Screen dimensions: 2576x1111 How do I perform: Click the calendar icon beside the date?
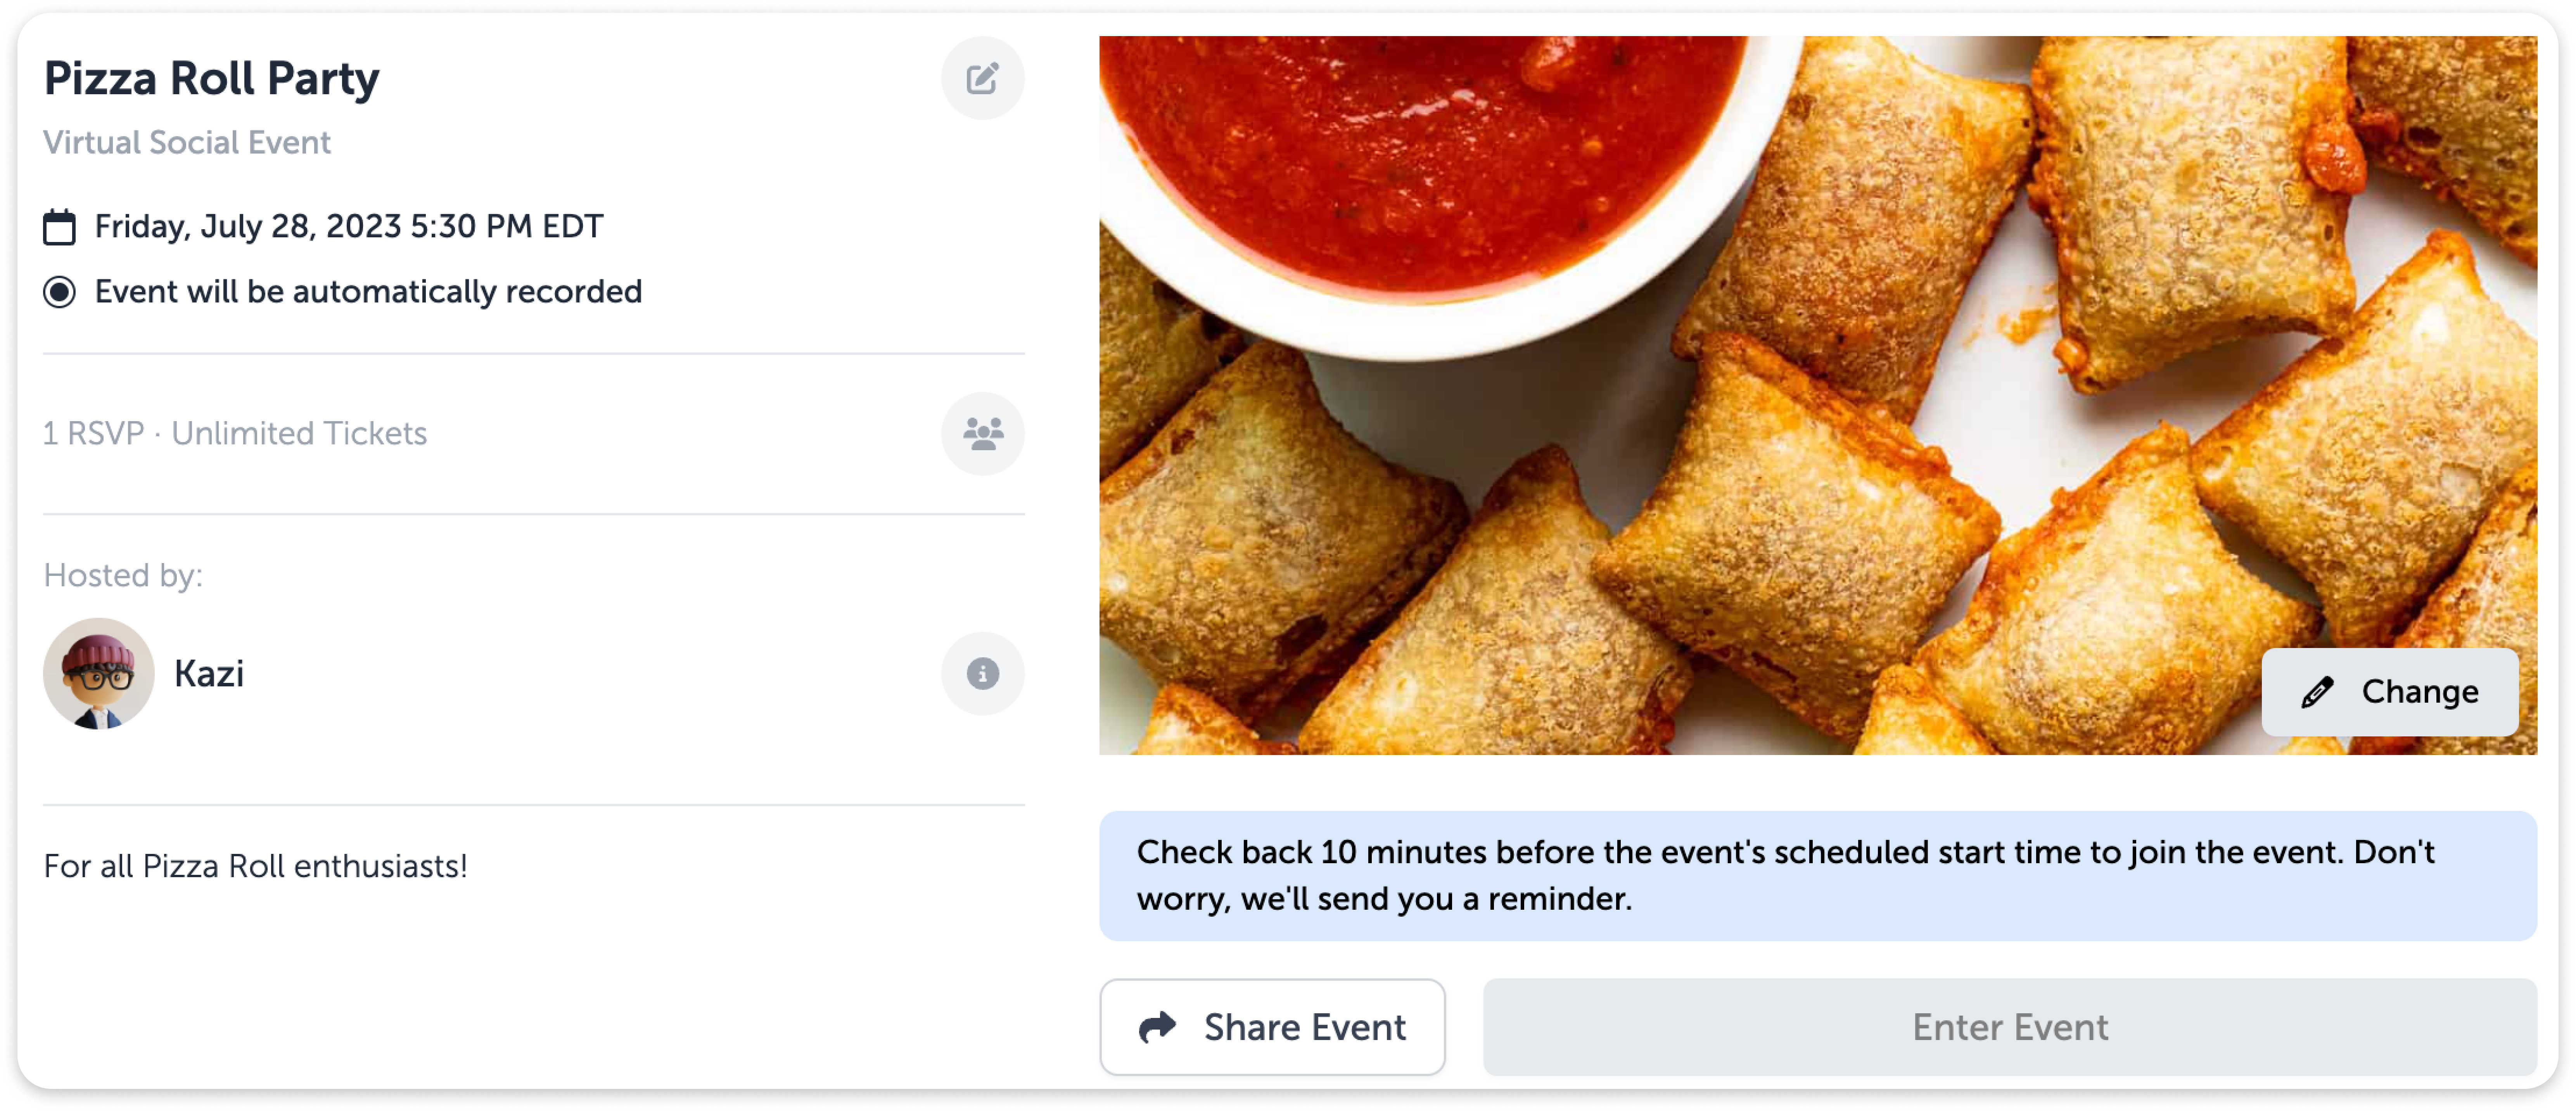point(59,226)
